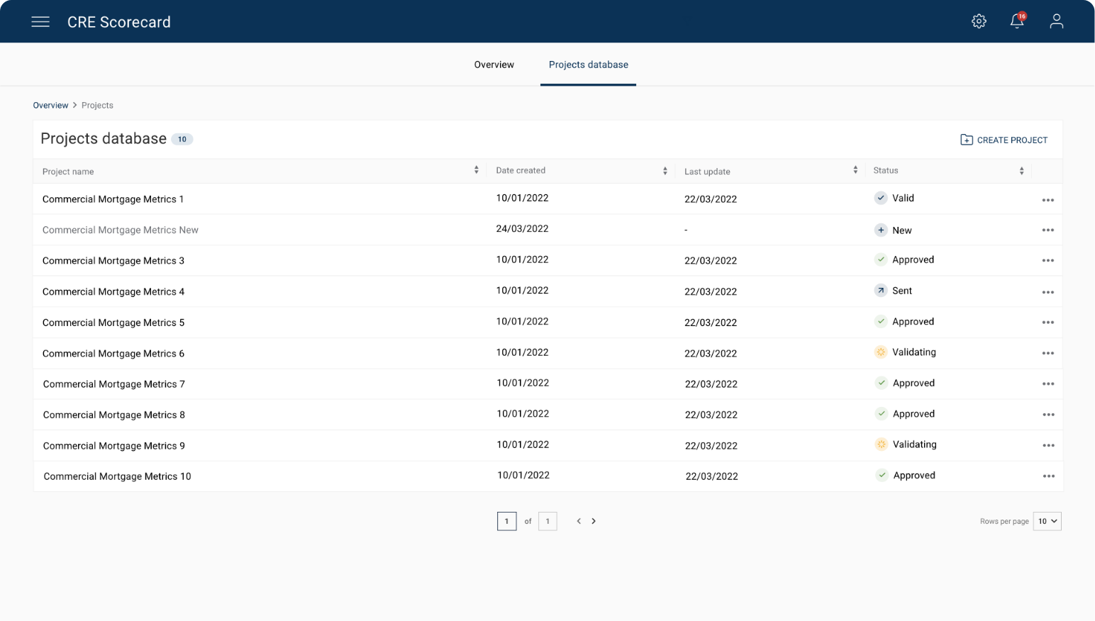The width and height of the screenshot is (1095, 621).
Task: Click the Valid status icon of Metrics 1
Action: pyautogui.click(x=880, y=198)
